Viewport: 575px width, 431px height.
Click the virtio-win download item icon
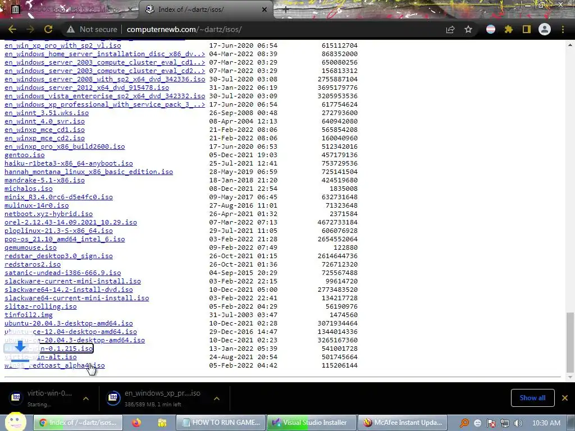click(16, 397)
